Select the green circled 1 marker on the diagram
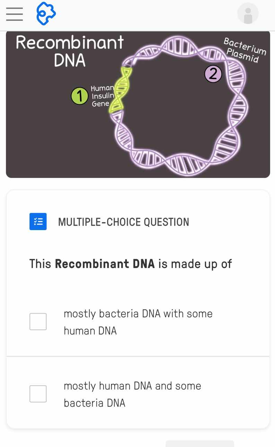The image size is (275, 447). coord(79,96)
